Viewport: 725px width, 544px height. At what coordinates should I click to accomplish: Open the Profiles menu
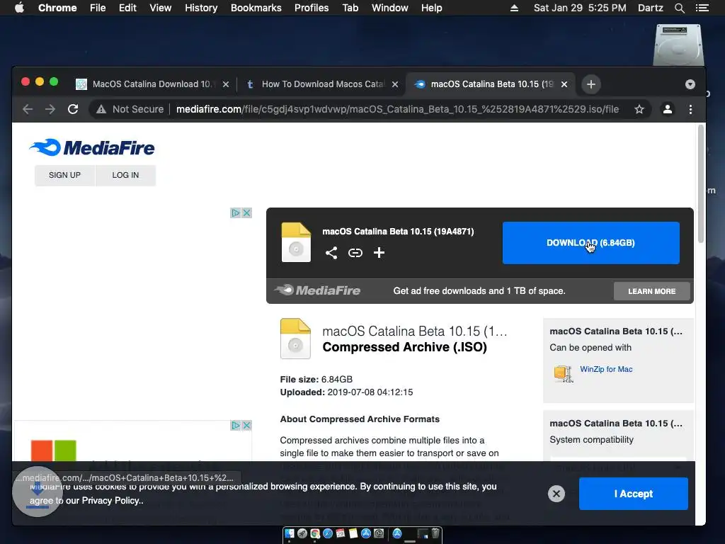[x=312, y=8]
